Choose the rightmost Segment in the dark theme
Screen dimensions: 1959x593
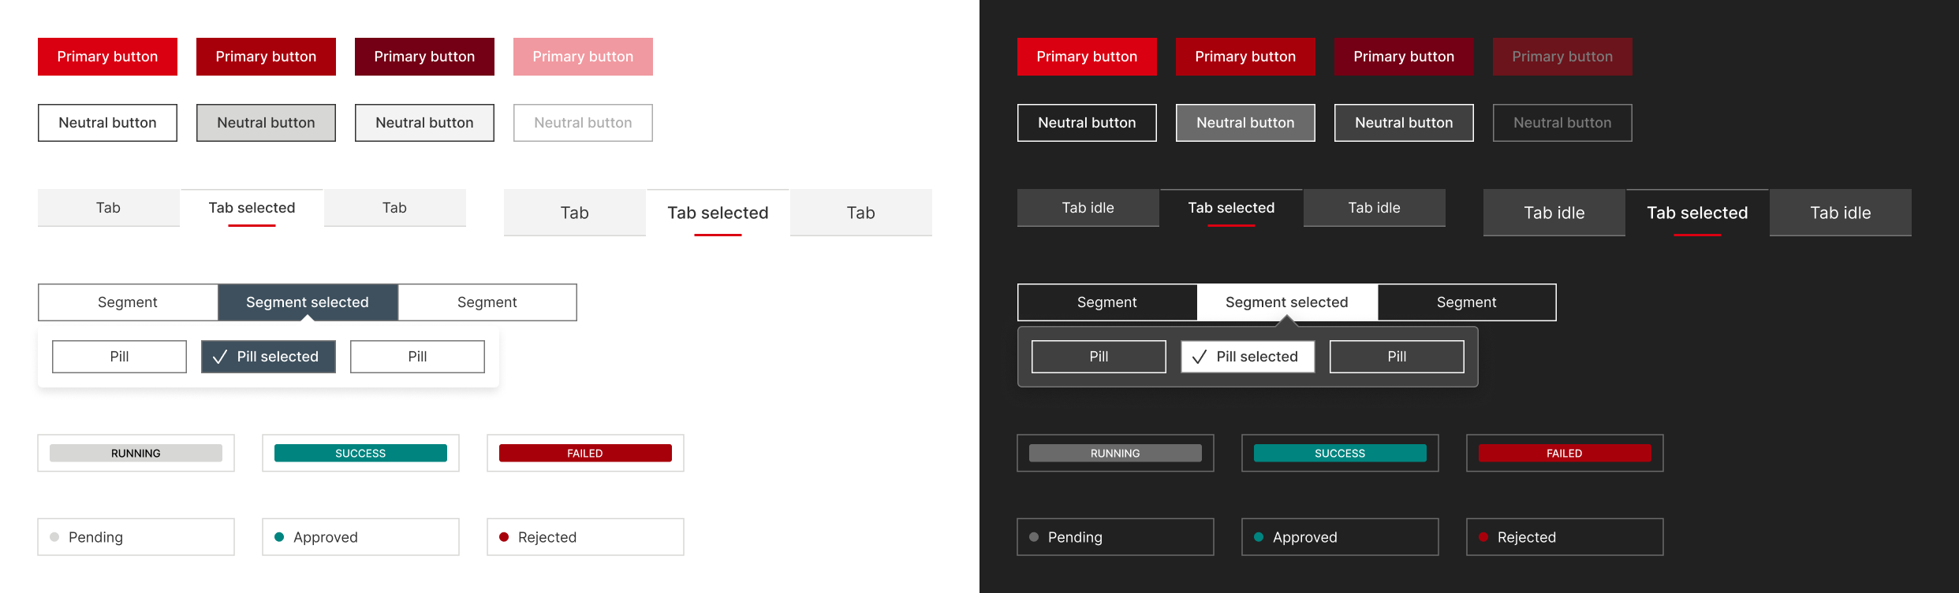point(1466,302)
